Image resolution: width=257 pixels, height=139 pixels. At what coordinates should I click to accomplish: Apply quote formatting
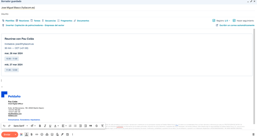pos(90,126)
